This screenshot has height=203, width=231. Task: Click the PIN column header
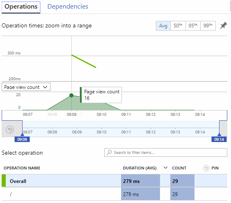[215, 168]
